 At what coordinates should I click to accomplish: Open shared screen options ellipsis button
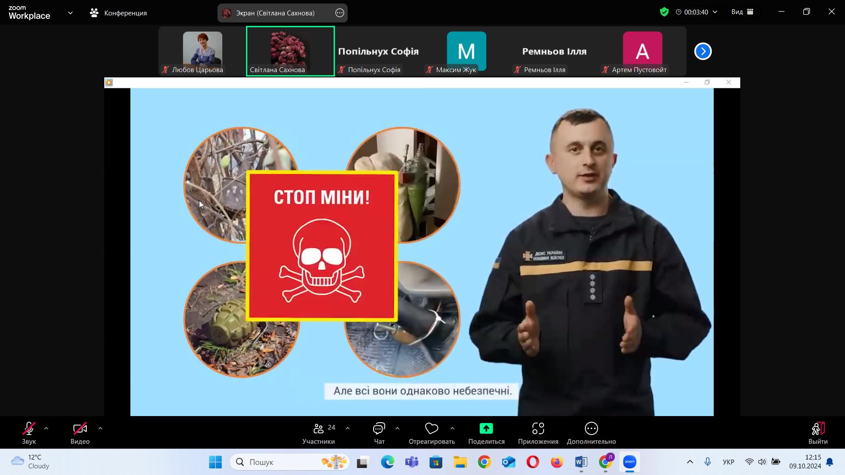339,13
